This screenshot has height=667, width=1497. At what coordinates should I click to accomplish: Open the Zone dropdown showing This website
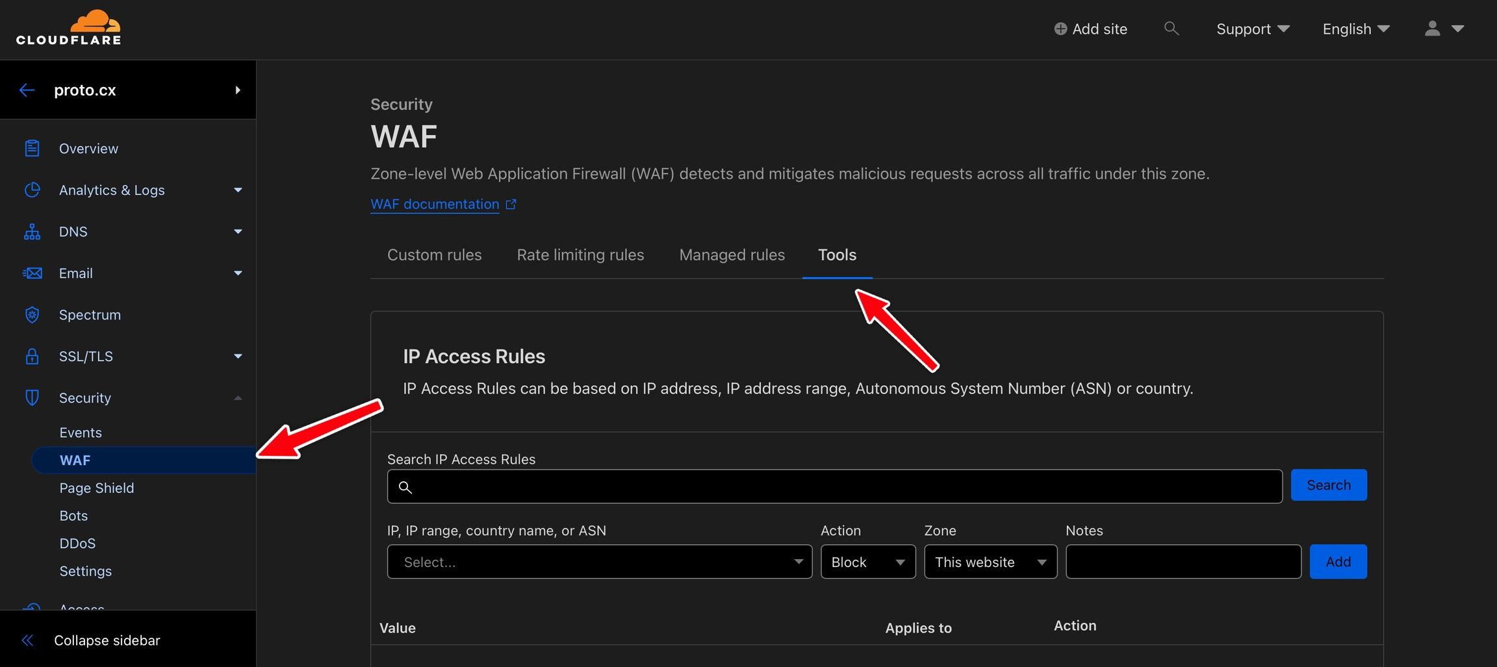click(x=990, y=562)
